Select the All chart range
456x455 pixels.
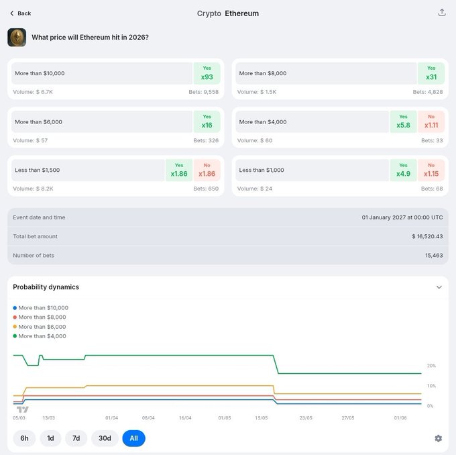click(x=133, y=438)
